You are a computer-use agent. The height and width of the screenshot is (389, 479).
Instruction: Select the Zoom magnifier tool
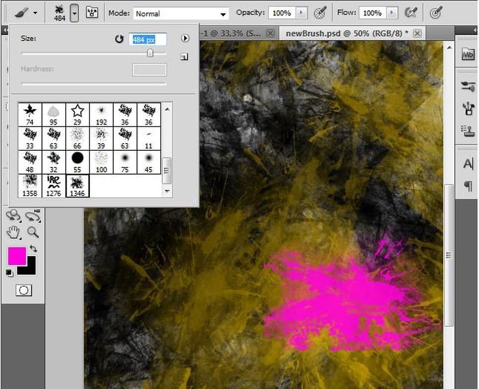33,232
